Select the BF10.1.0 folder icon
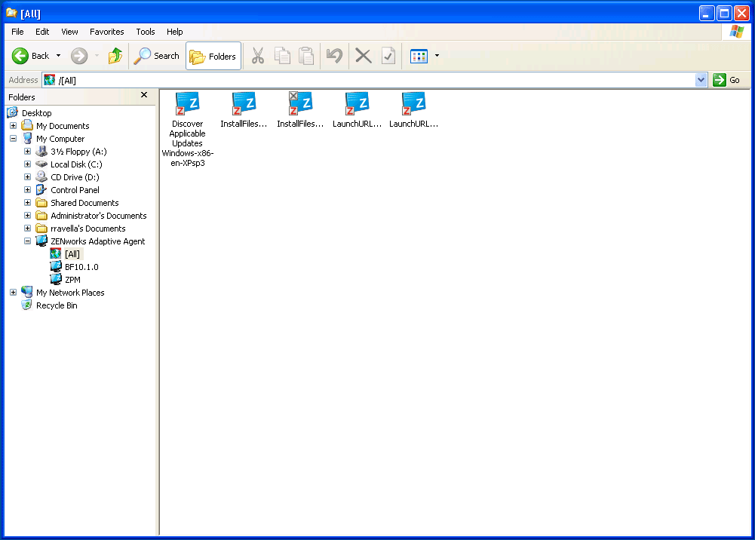The image size is (755, 540). point(56,267)
